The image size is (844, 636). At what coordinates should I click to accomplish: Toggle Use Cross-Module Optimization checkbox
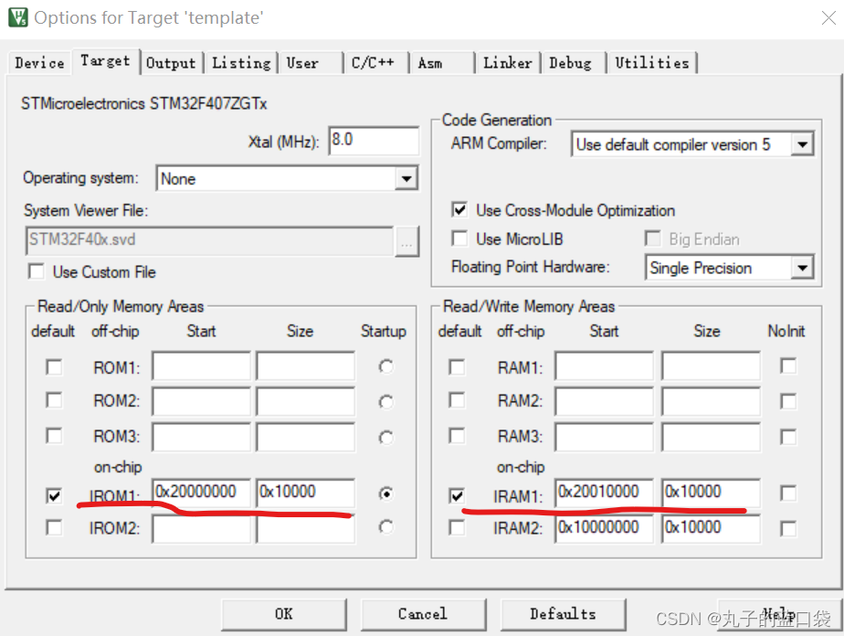459,209
